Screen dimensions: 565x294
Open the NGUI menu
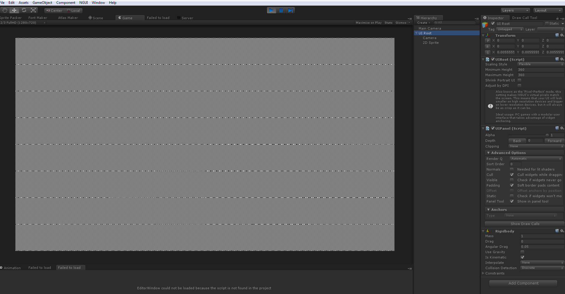coord(84,3)
